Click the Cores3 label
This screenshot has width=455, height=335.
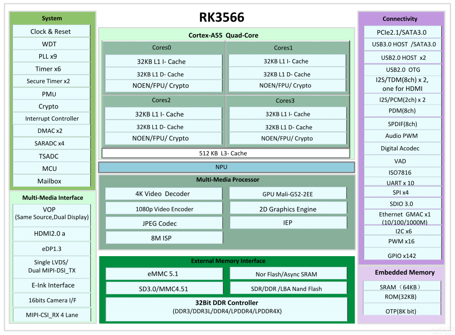[285, 101]
